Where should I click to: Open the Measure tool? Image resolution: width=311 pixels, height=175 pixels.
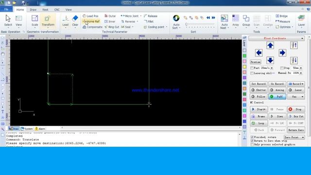pos(283,21)
